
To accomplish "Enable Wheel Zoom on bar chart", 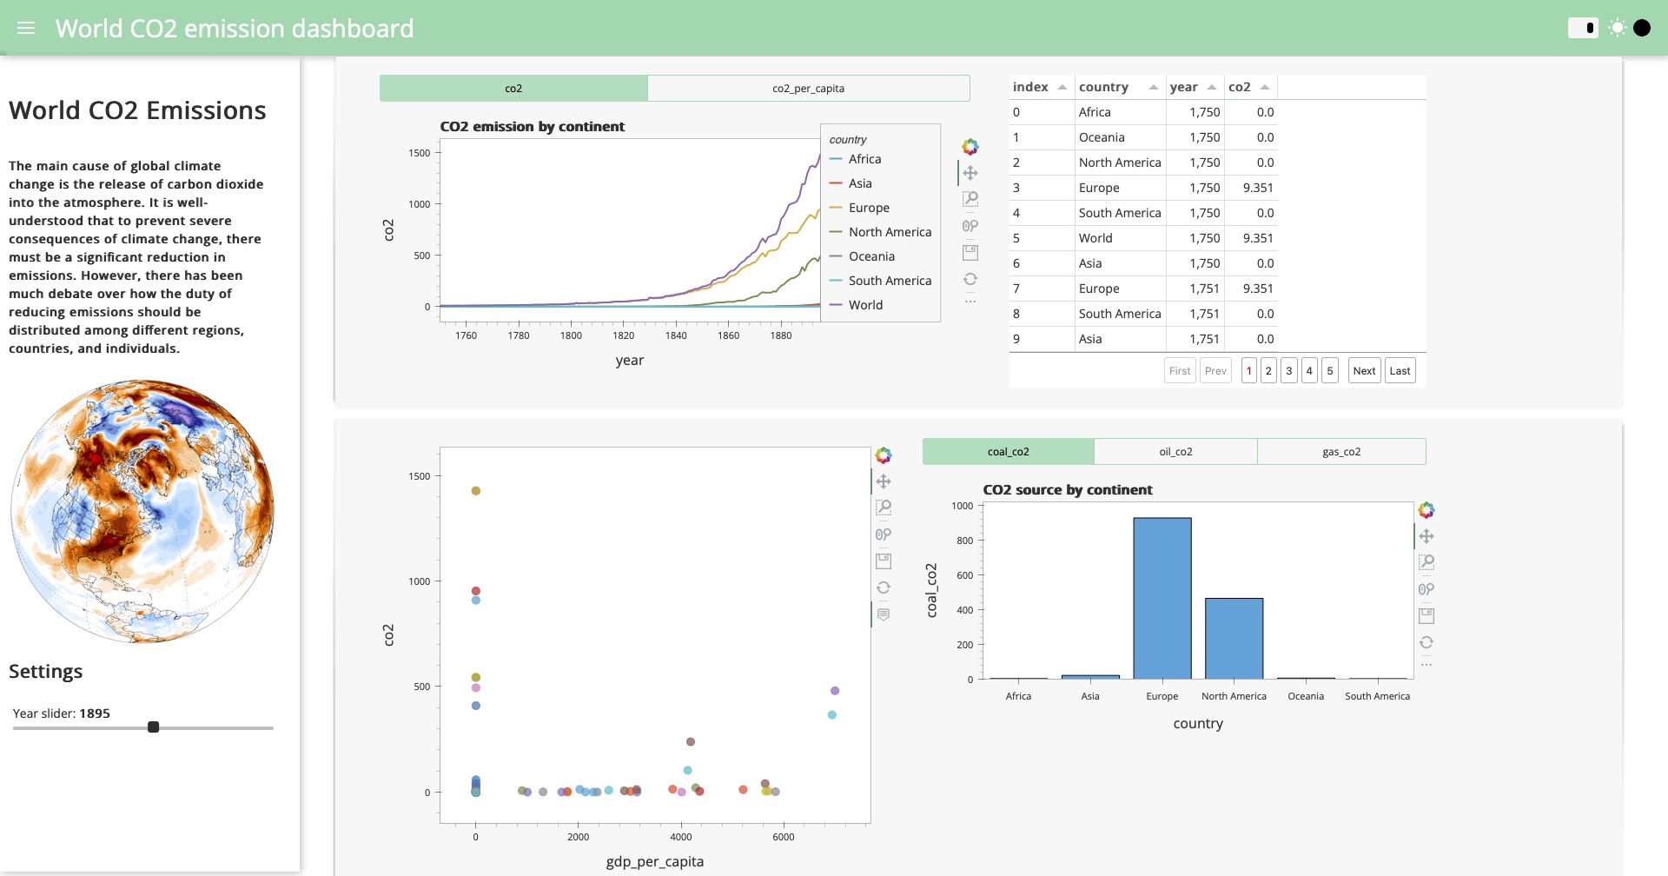I will tap(1426, 589).
